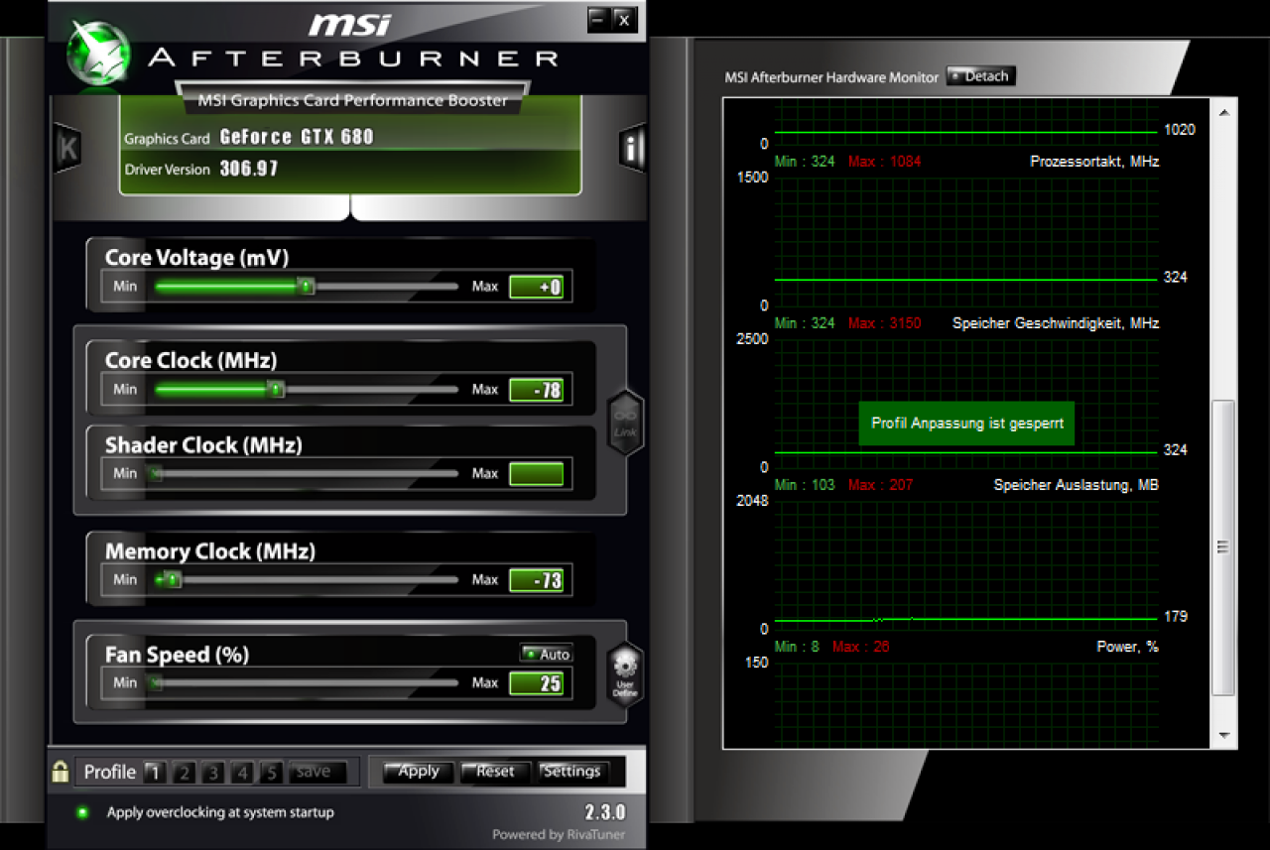Select profile slot 2
This screenshot has height=850, width=1270.
(184, 772)
